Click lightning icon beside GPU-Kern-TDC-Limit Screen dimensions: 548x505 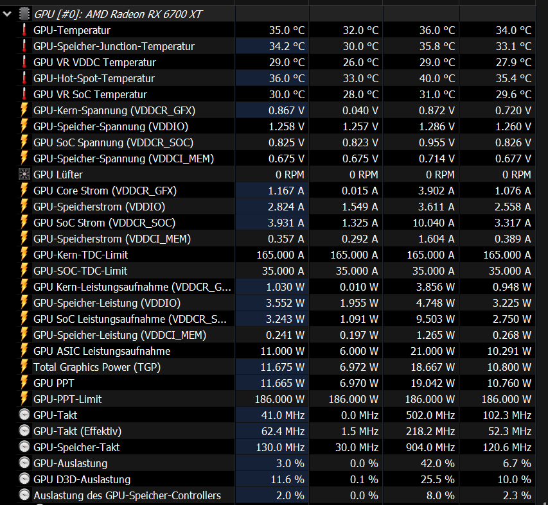tap(24, 255)
